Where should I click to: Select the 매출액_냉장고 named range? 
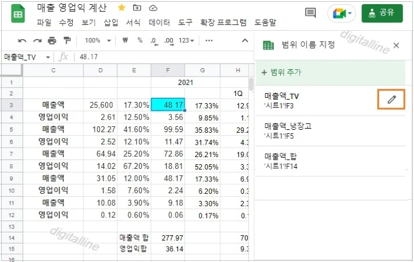coord(330,130)
